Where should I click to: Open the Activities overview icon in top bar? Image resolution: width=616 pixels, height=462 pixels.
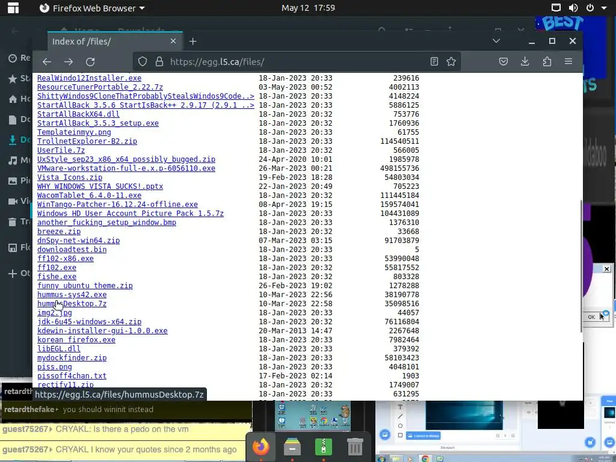point(13,8)
